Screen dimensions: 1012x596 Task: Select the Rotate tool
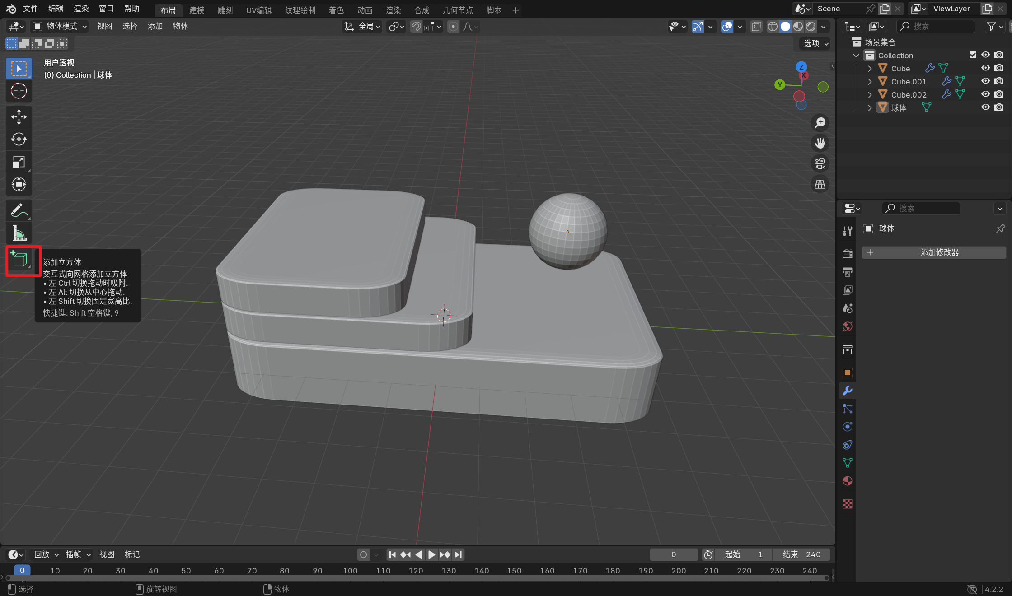coord(19,139)
